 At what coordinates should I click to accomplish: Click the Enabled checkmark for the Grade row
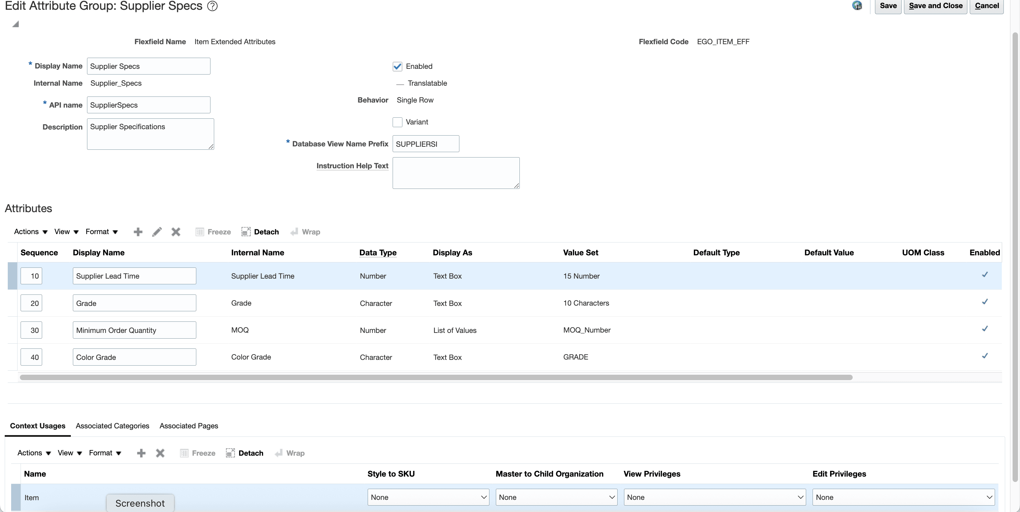coord(985,302)
